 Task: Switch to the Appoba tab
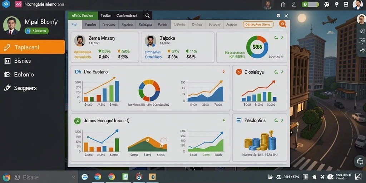click(232, 24)
